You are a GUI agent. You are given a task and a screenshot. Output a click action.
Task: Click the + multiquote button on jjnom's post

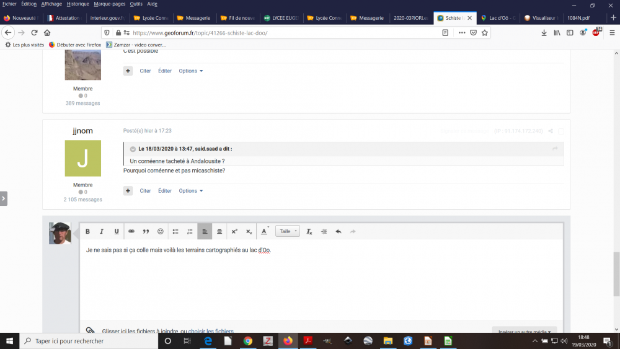[128, 191]
